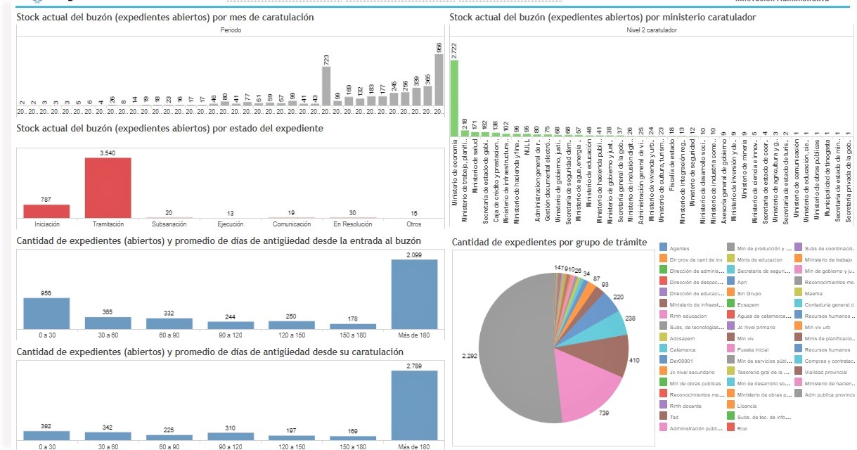Select the 723 bar in the monthly chart
The width and height of the screenshot is (857, 450).
tap(326, 86)
